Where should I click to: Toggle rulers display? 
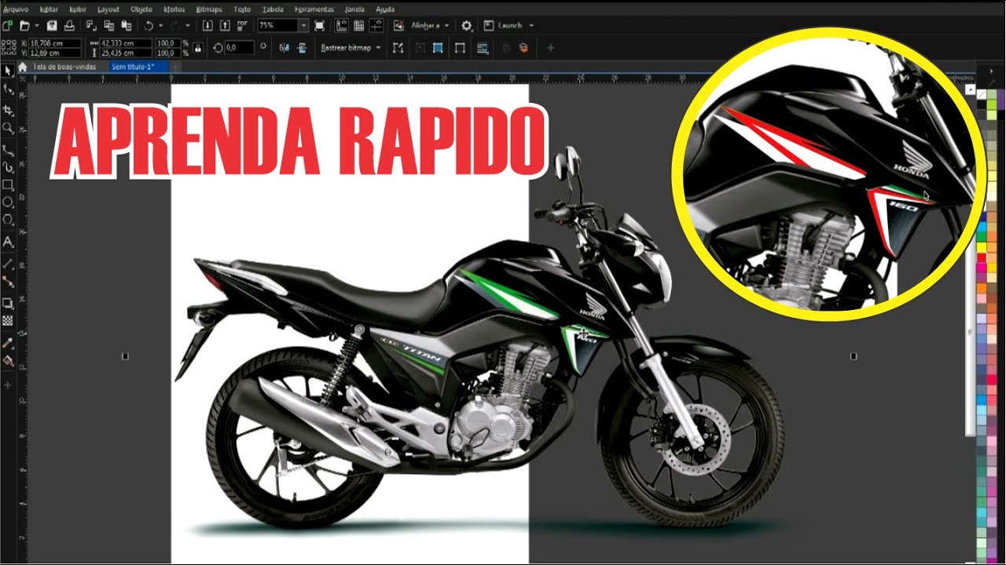342,26
